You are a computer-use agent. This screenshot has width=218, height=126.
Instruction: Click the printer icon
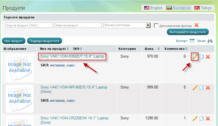210,41
